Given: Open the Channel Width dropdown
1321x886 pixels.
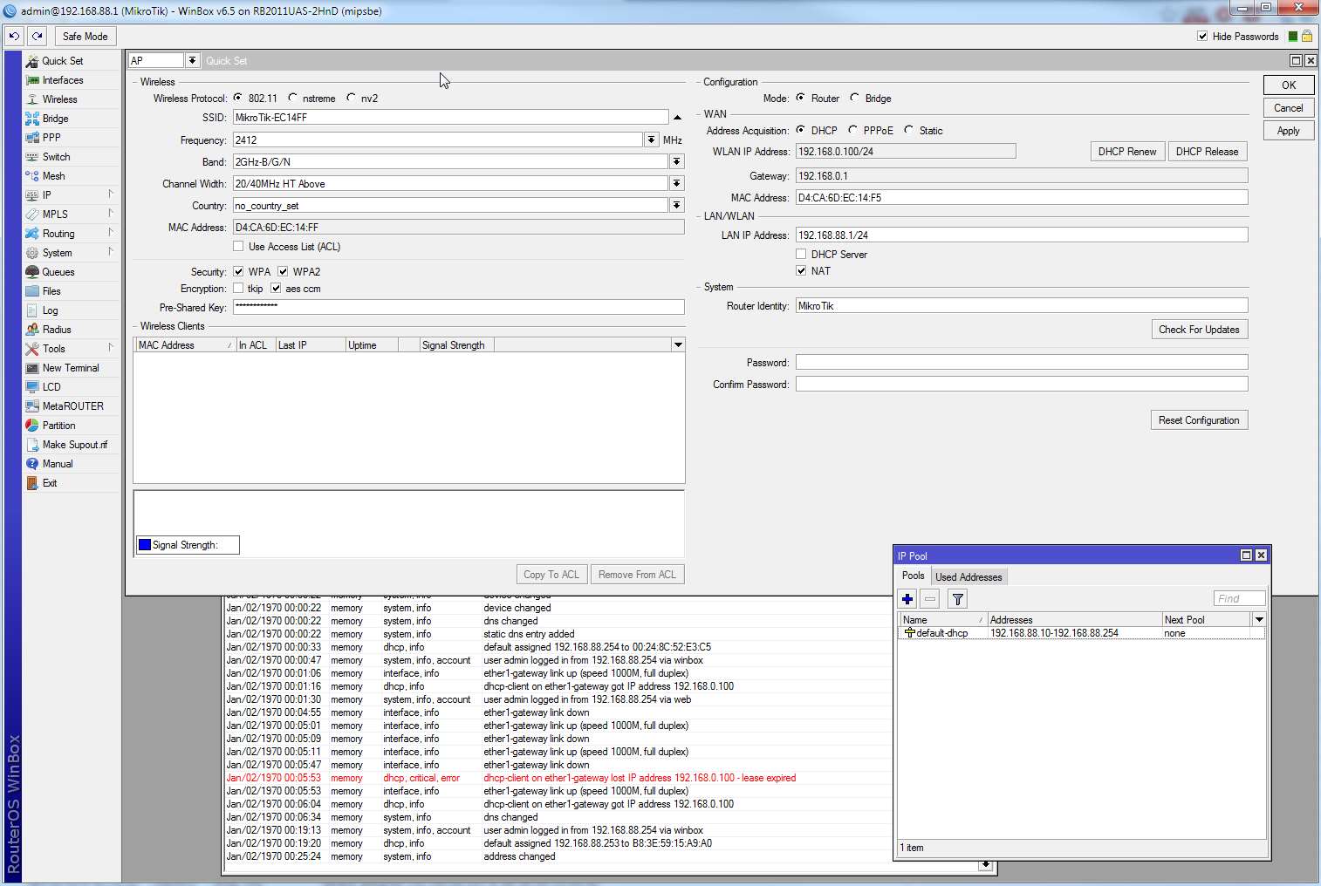Looking at the screenshot, I should click(x=676, y=183).
